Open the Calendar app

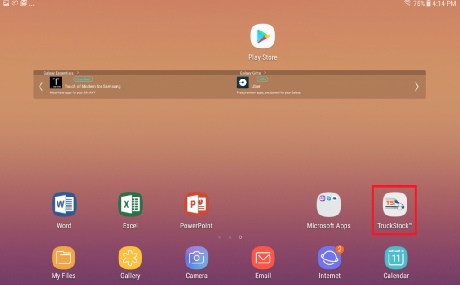tap(395, 257)
